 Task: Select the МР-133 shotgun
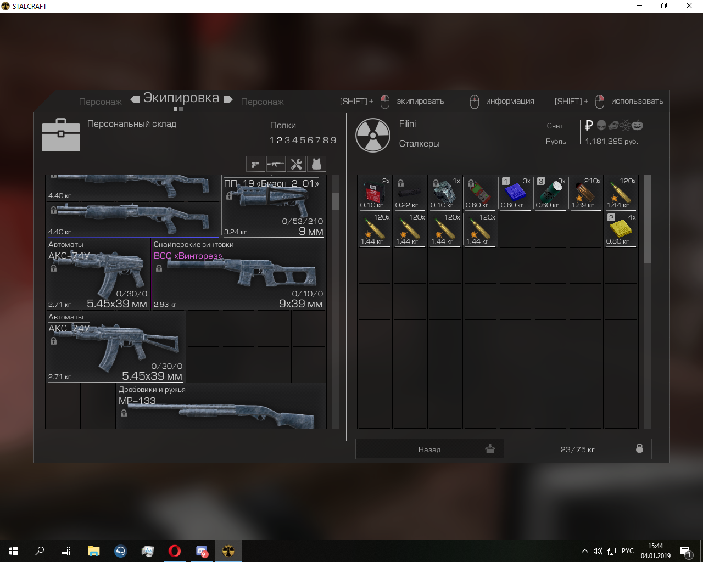[221, 406]
